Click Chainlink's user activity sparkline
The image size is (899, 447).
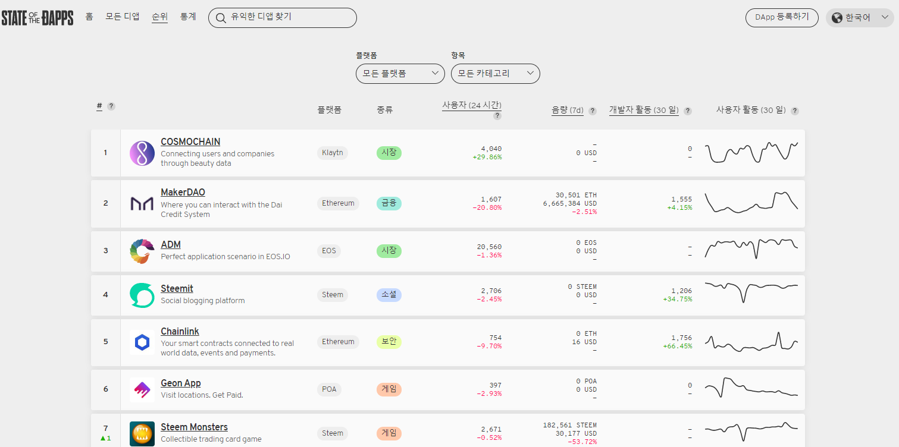[x=751, y=342]
